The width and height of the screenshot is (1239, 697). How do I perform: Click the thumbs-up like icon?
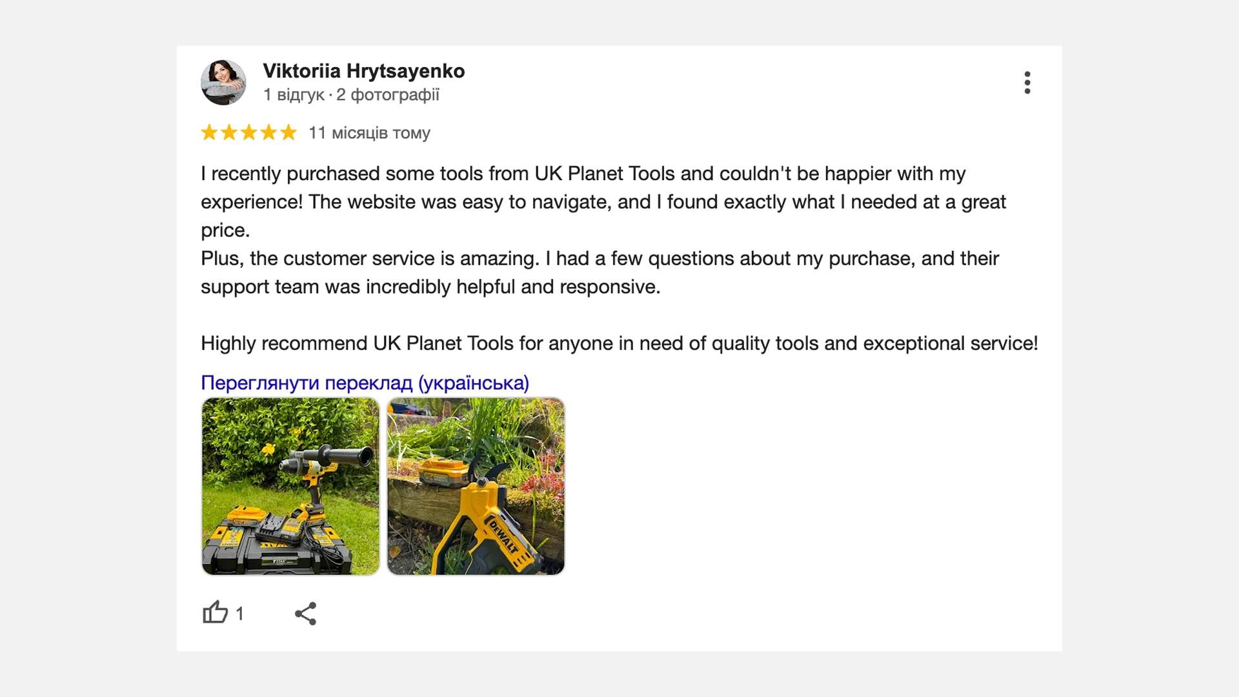[x=216, y=612]
